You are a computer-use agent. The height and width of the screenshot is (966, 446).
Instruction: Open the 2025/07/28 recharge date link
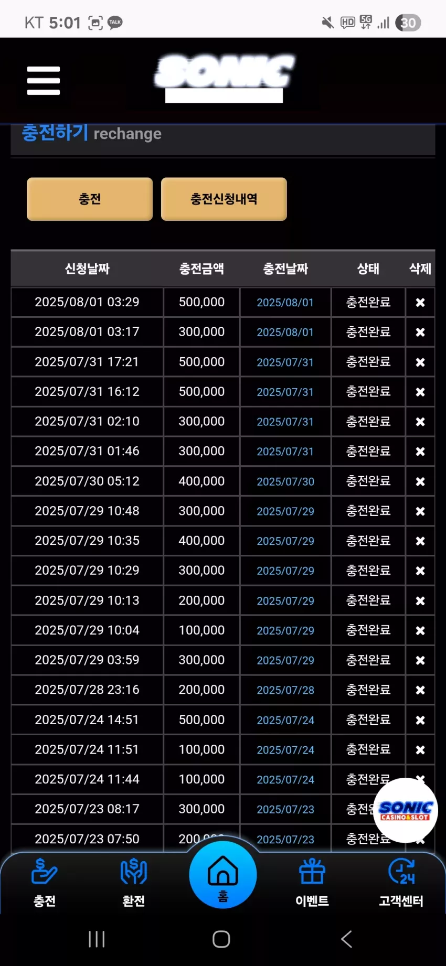(285, 690)
